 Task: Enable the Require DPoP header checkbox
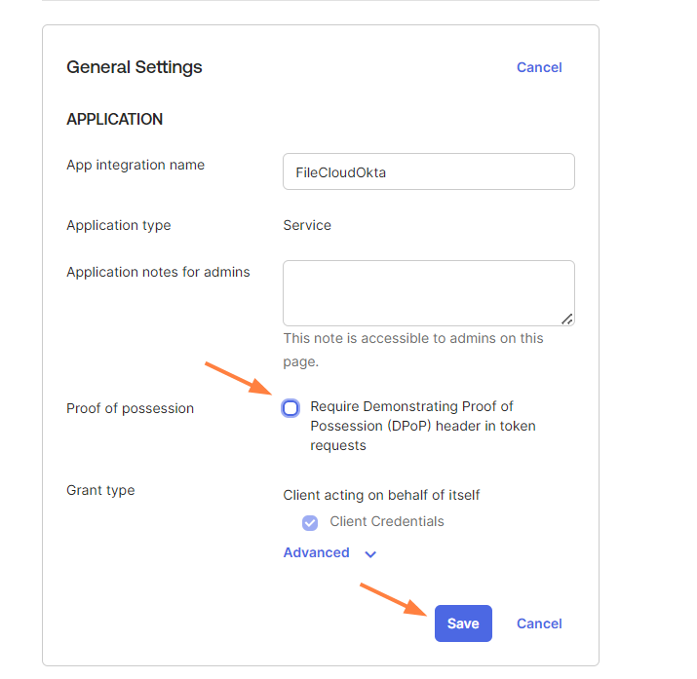click(290, 408)
